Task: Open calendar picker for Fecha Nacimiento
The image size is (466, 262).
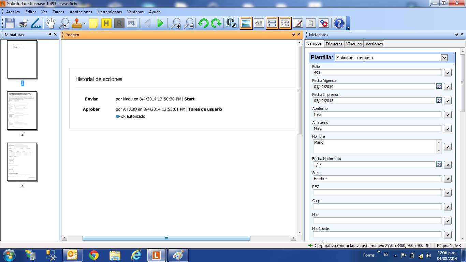Action: click(439, 164)
